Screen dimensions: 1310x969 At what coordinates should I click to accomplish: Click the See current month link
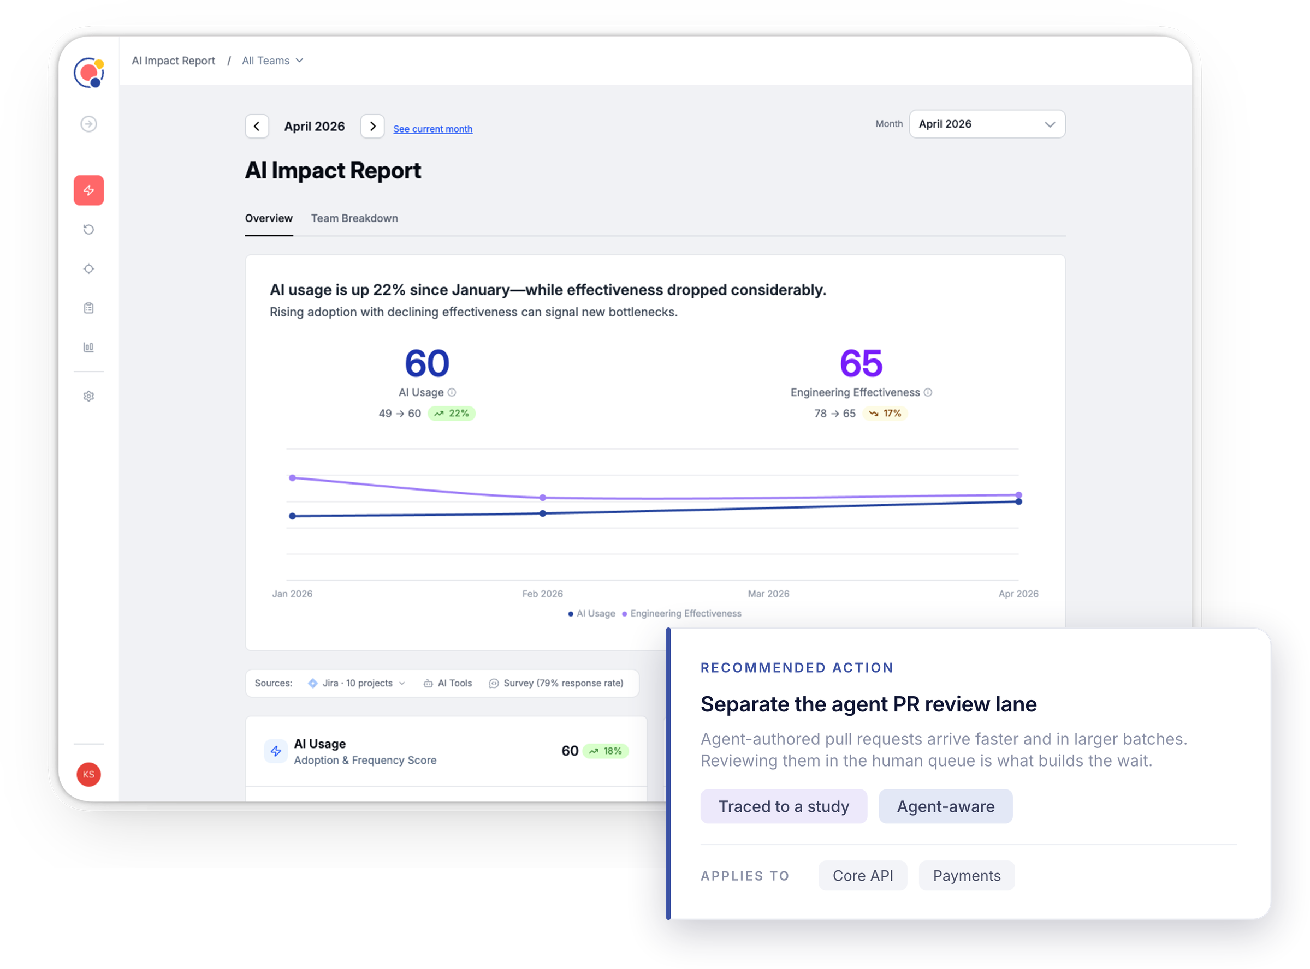point(432,129)
